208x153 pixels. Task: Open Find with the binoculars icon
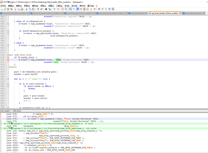pyautogui.click(x=46, y=9)
